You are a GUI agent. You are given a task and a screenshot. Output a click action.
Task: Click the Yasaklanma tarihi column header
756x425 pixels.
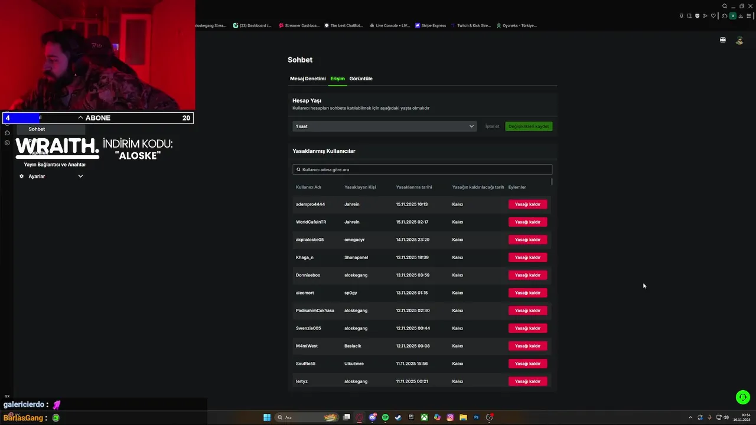tap(414, 187)
